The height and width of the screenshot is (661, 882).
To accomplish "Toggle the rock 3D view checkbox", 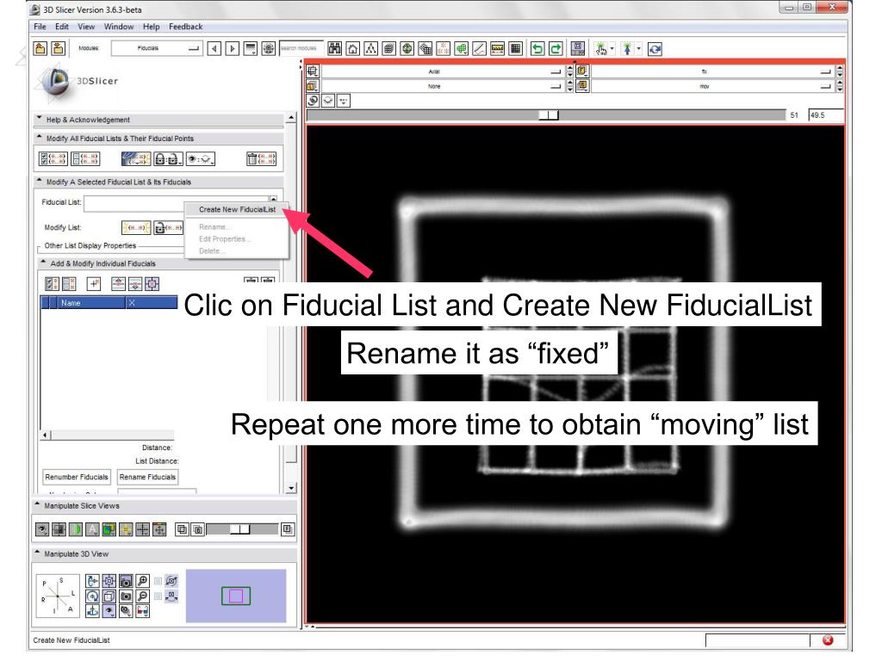I will pyautogui.click(x=158, y=596).
